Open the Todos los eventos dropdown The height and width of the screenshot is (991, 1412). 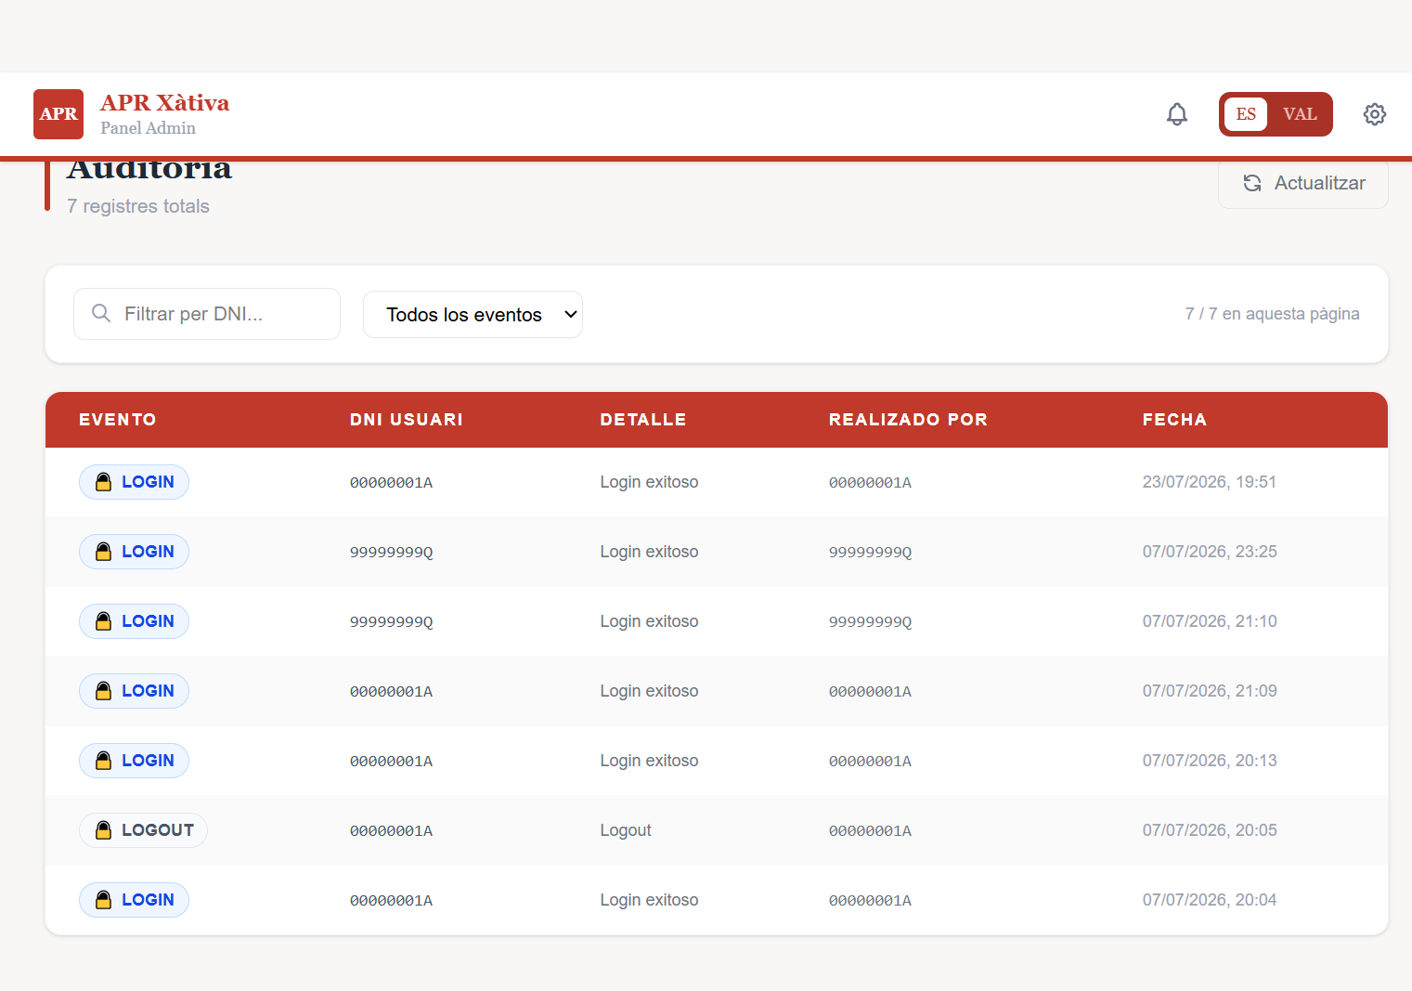point(473,315)
